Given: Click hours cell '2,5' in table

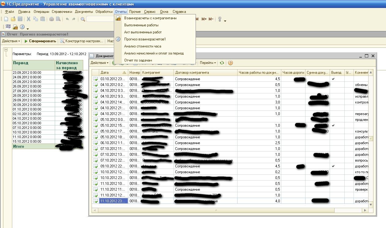Looking at the screenshot, I should tap(259, 143).
